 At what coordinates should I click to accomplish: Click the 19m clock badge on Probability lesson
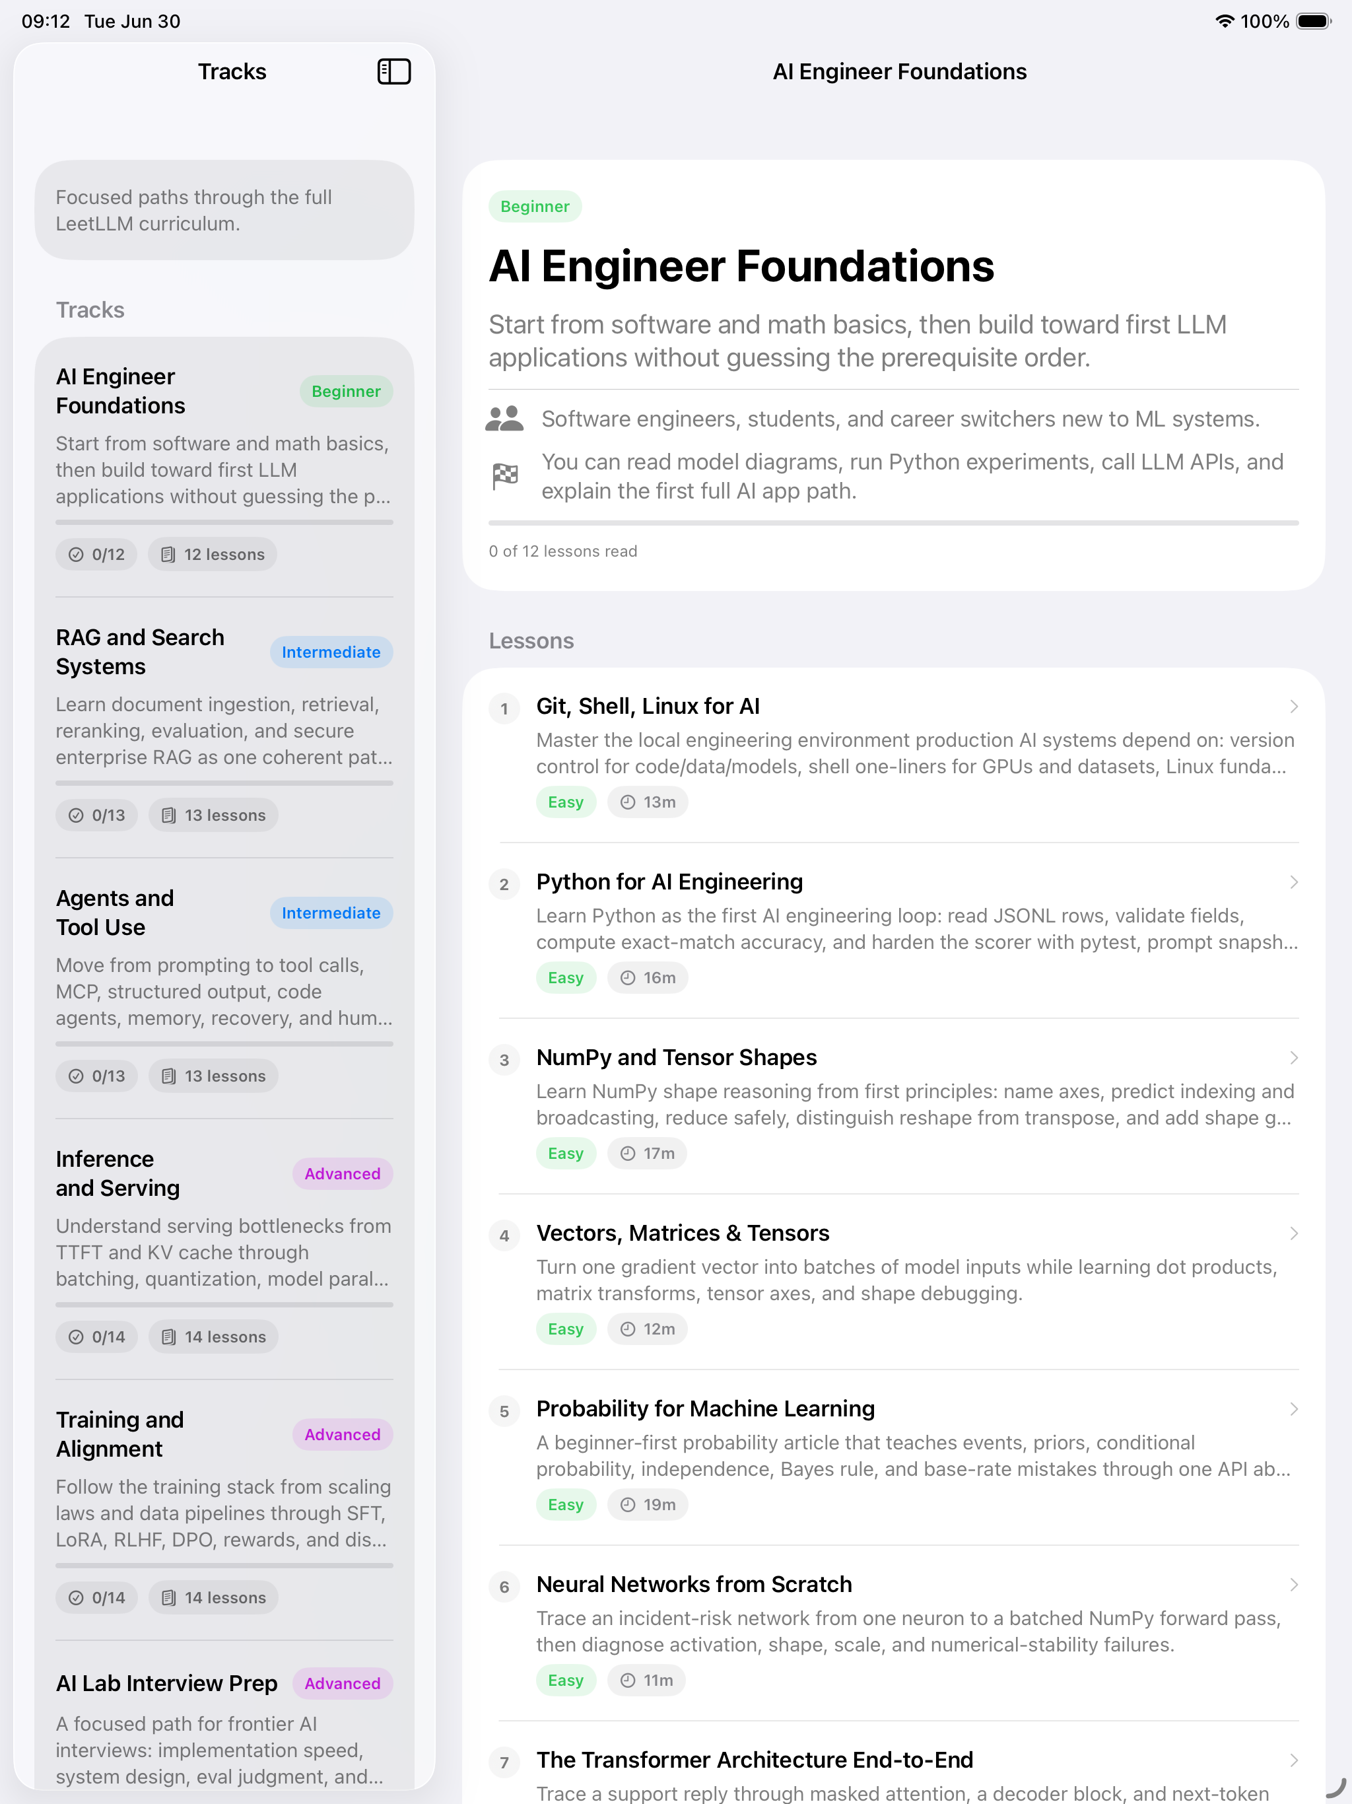[648, 1505]
